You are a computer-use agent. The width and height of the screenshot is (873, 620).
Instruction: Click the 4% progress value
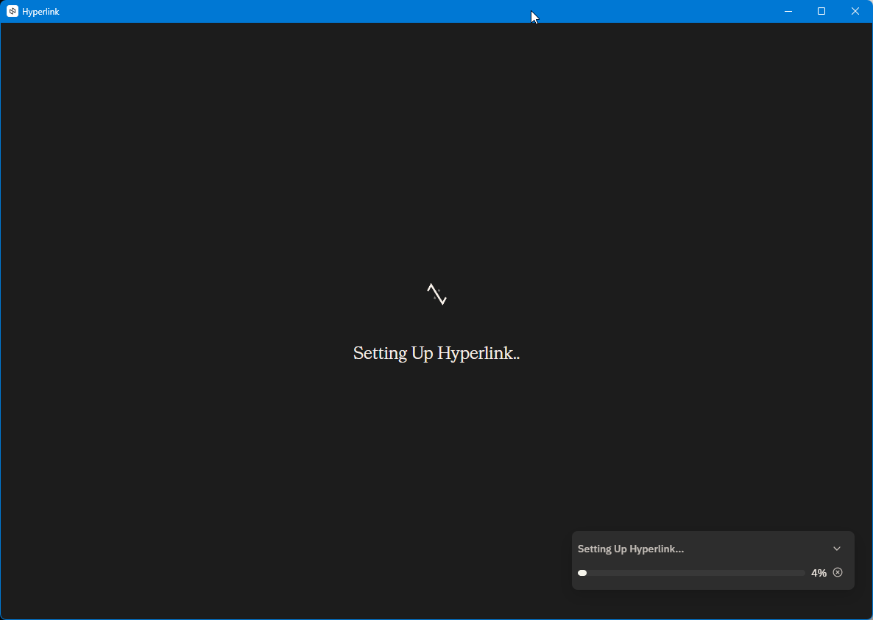coord(819,573)
